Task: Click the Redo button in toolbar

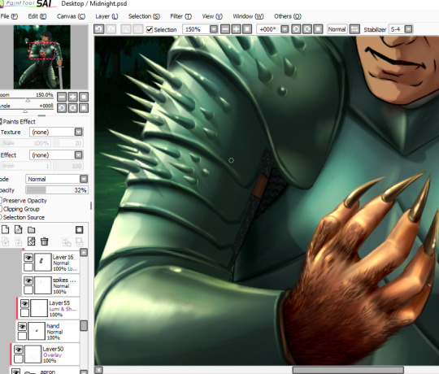Action: [x=111, y=29]
